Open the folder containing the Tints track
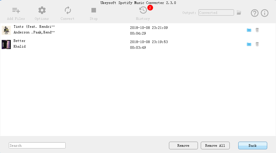The image size is (276, 153). pos(249,30)
